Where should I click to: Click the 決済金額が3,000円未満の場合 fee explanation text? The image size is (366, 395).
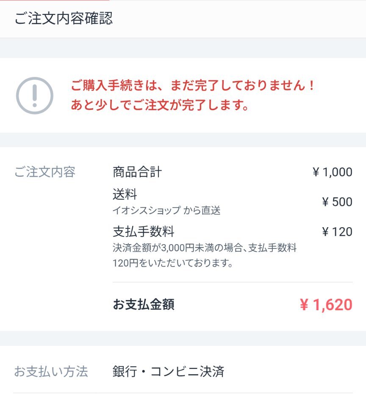tap(205, 248)
